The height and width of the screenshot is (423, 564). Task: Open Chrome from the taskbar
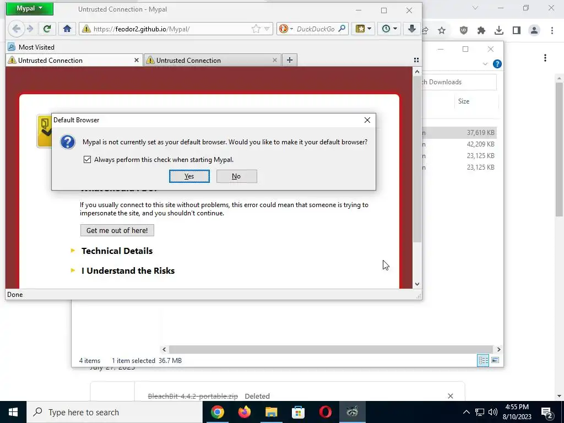tap(217, 412)
